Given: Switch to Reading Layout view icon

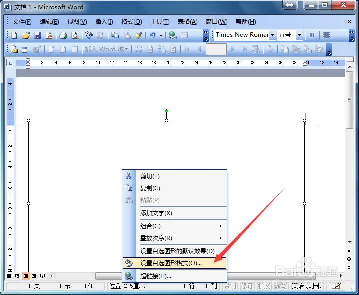Looking at the screenshot, I should click(43, 276).
